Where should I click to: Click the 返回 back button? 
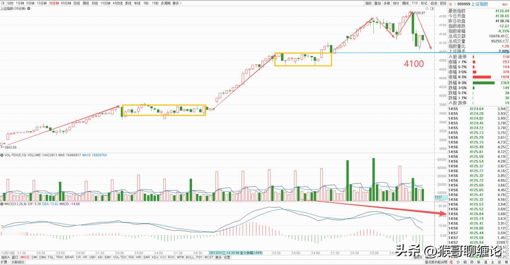(443, 3)
